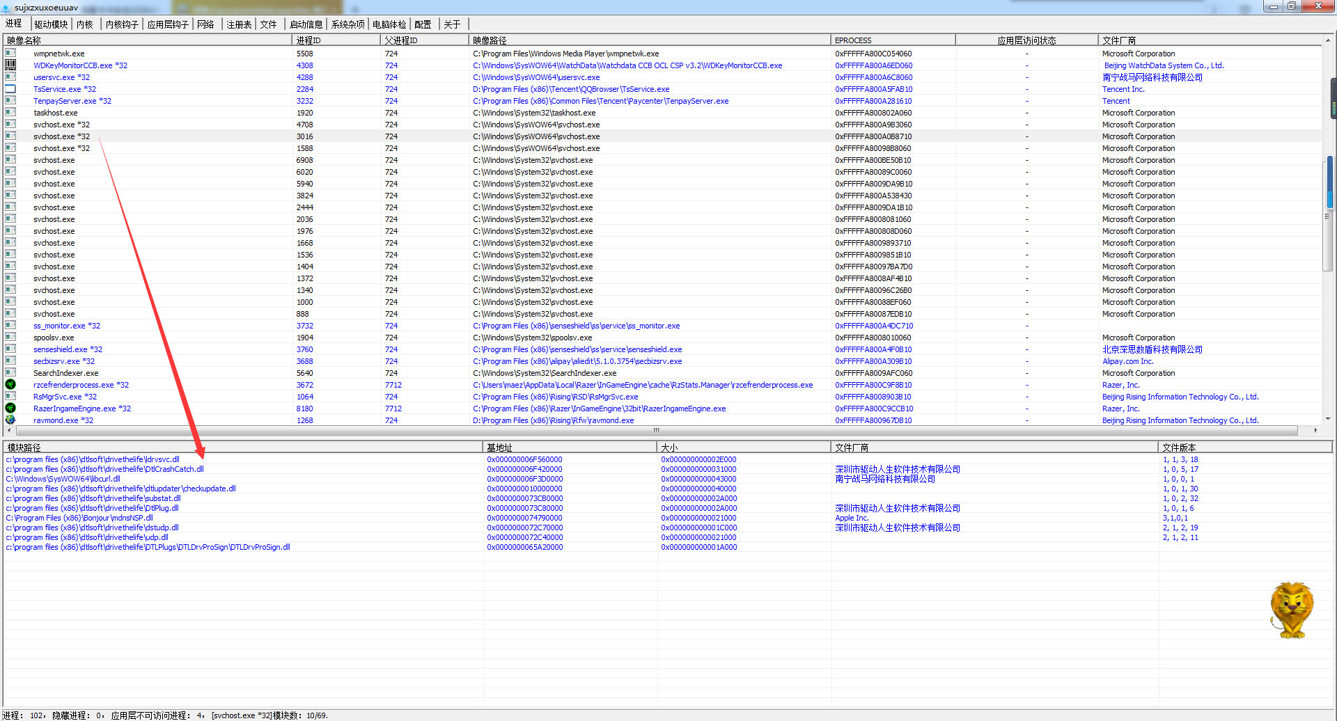Switch to the 注册表 tab
Image resolution: width=1337 pixels, height=721 pixels.
[239, 24]
